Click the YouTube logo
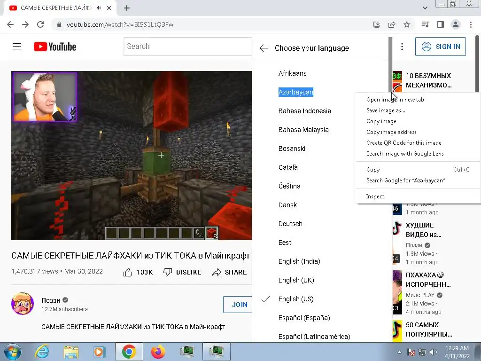Viewport: 481px width, 361px height. pos(55,47)
